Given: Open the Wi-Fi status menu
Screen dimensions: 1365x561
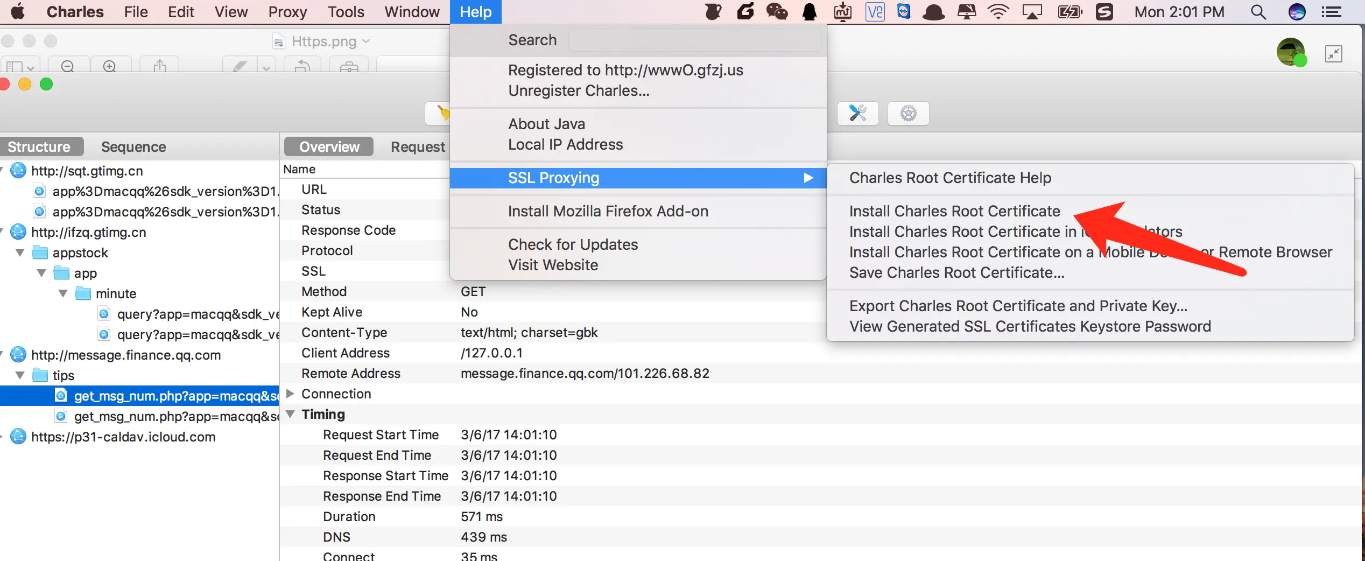Looking at the screenshot, I should click(998, 12).
